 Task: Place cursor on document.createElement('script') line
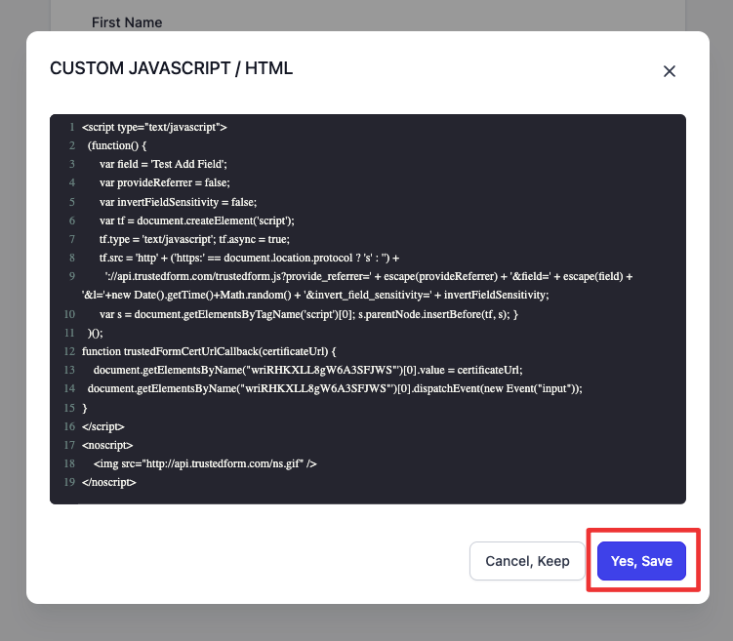click(x=210, y=220)
